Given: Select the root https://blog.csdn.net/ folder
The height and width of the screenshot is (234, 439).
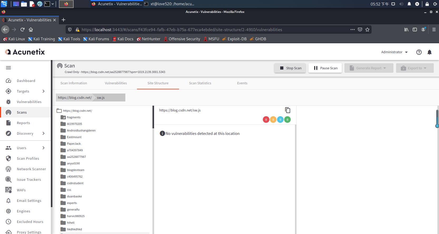Looking at the screenshot, I should point(74,111).
